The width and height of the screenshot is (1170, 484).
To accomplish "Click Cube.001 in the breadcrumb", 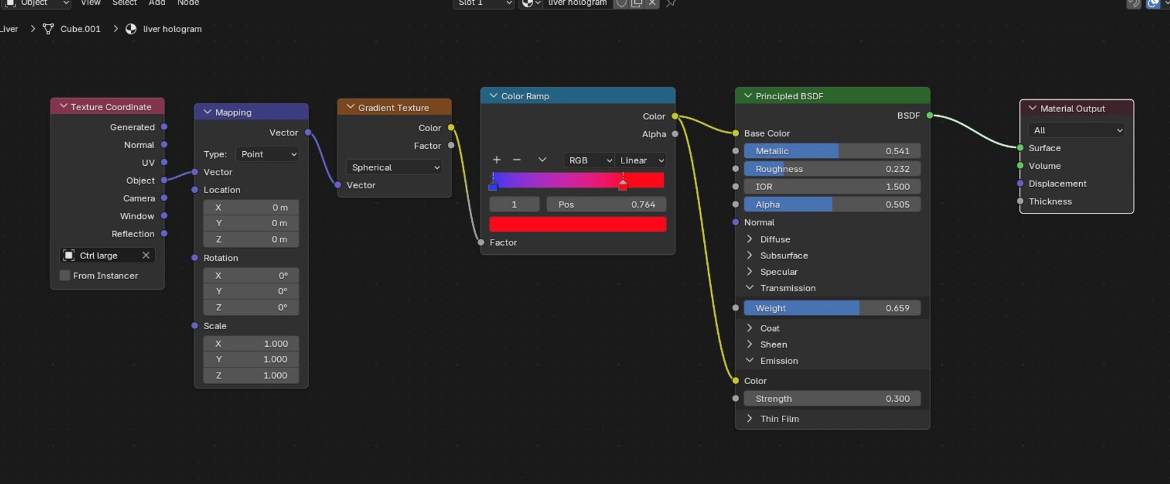I will pos(80,29).
